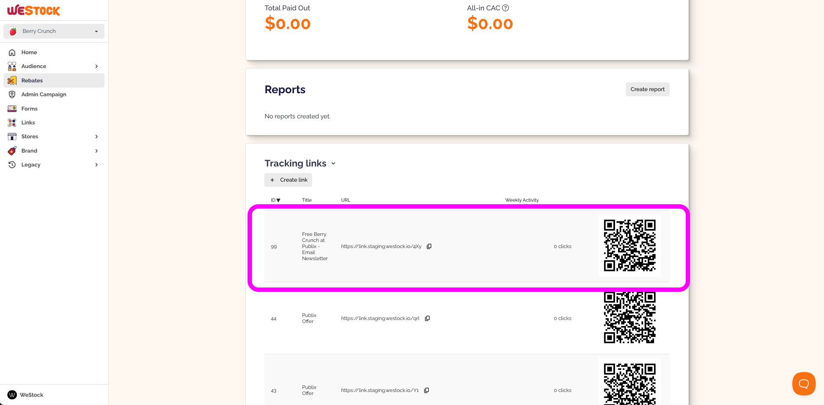Click the Create report button
The height and width of the screenshot is (405, 824).
(648, 89)
